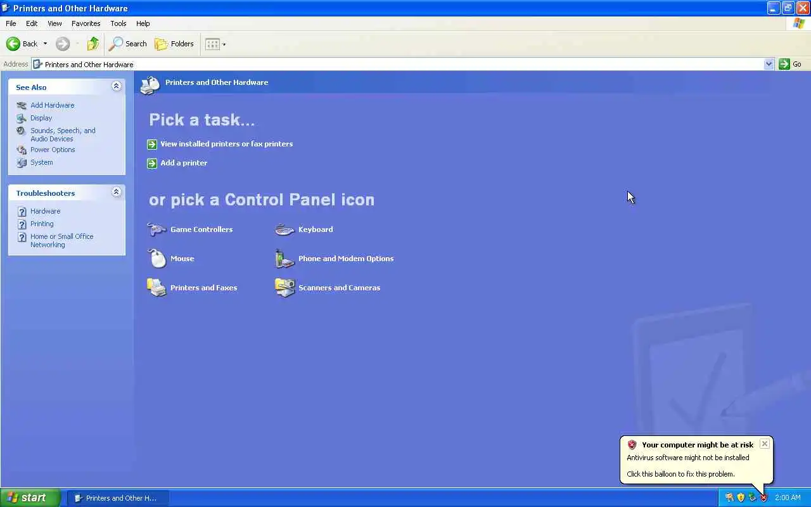Open the Back history dropdown arrow
Screen dimensions: 811x507
coord(45,44)
